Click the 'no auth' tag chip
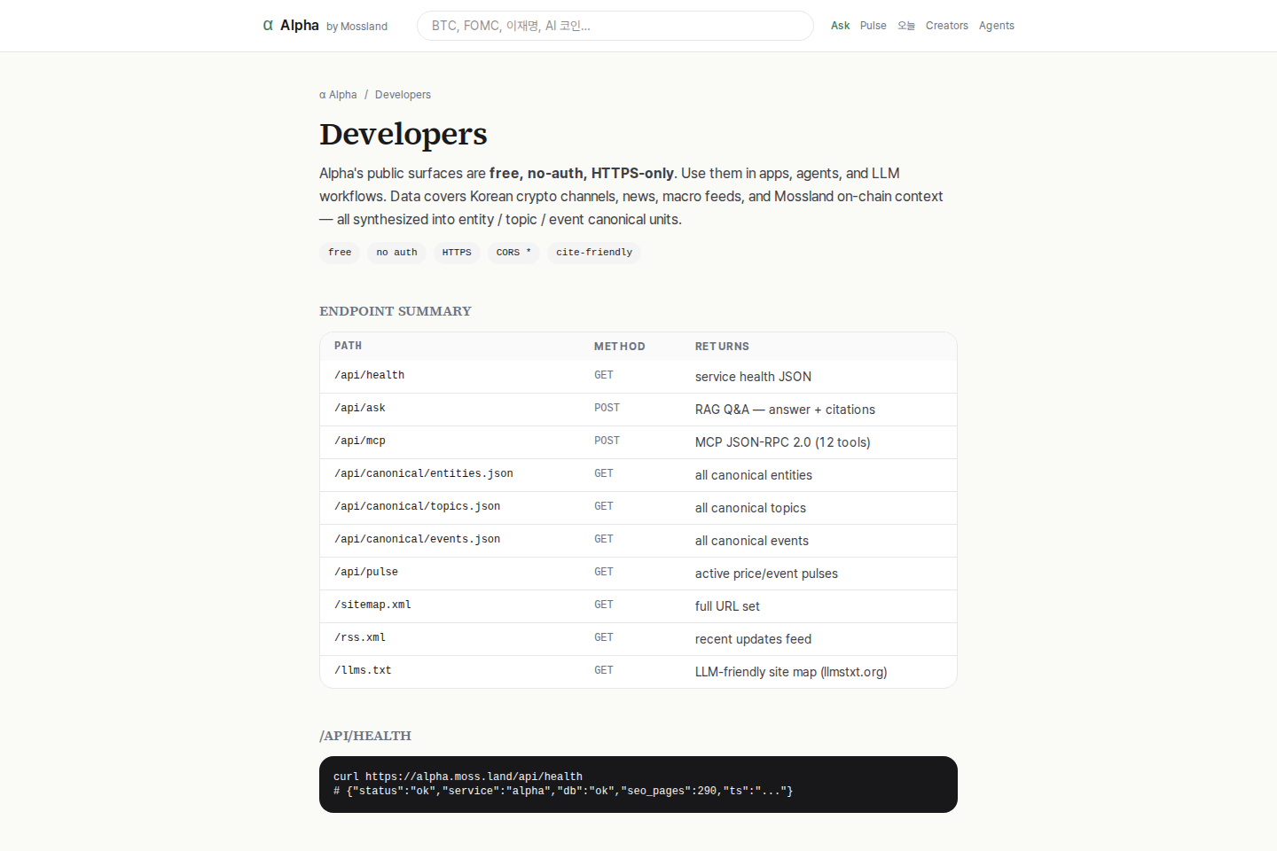The image size is (1277, 851). point(396,253)
